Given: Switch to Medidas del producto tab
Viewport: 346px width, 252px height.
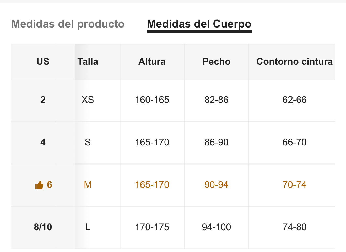Looking at the screenshot, I should tap(68, 24).
